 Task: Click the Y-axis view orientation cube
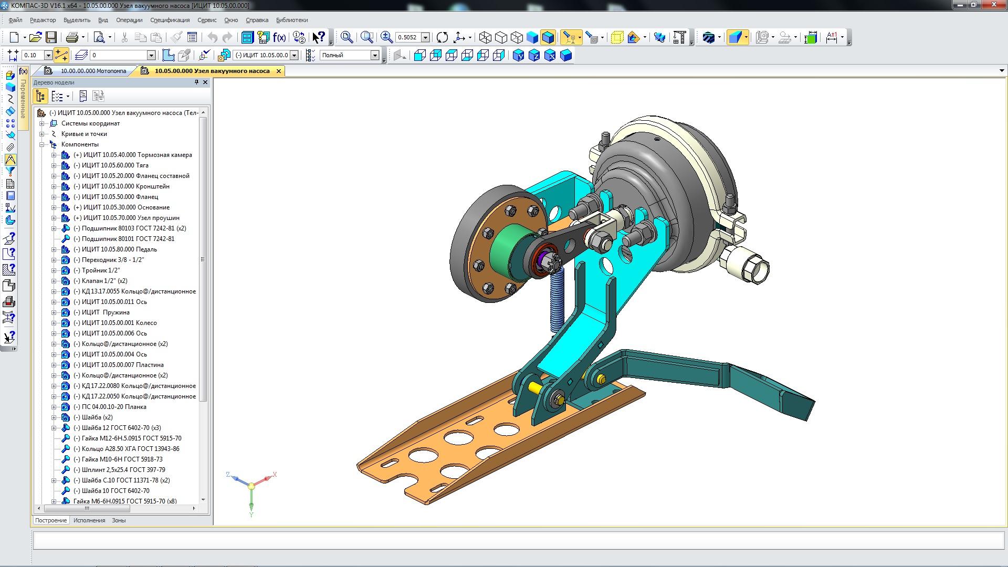(x=518, y=55)
